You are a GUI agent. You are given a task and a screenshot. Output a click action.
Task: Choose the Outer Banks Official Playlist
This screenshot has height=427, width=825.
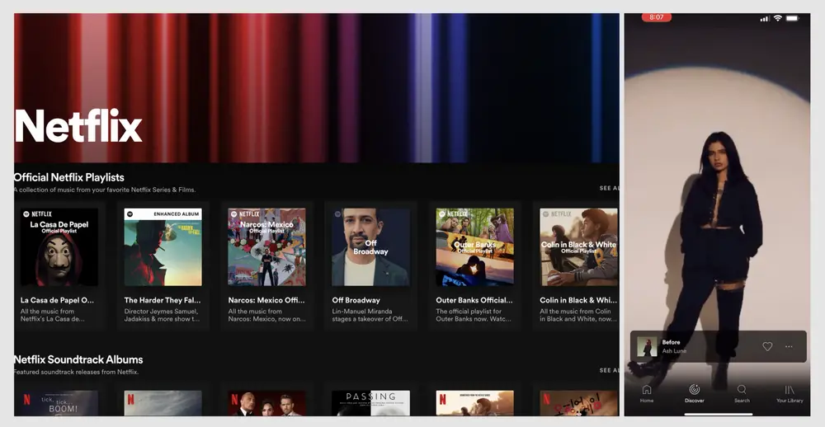(x=474, y=246)
